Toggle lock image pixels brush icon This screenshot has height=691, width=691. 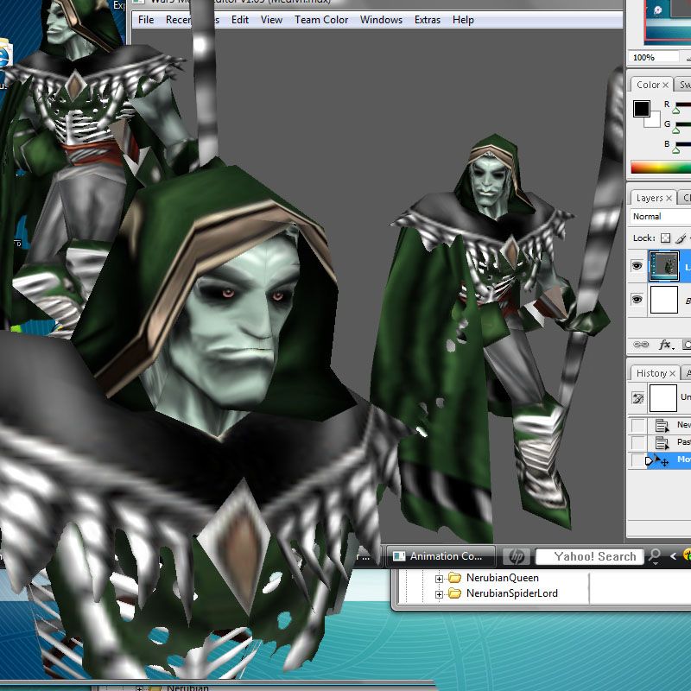point(681,238)
